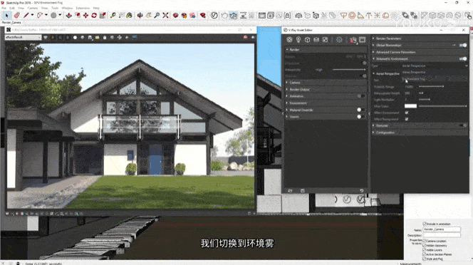Screen dimensions: 473x265
Task: Switch to the Render_Camera scene tab
Action: tap(11, 22)
